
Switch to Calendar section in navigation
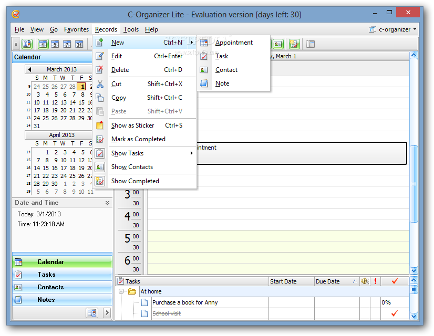click(x=63, y=262)
